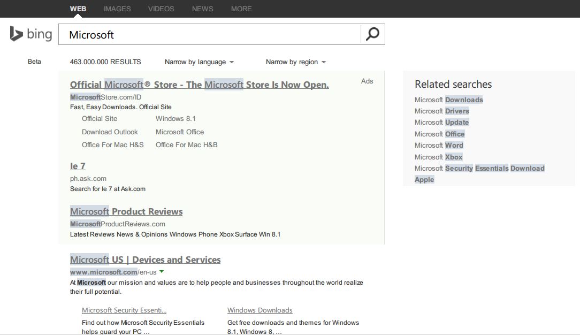Open the Official Microsoft Store result
The height and width of the screenshot is (335, 580).
(199, 84)
